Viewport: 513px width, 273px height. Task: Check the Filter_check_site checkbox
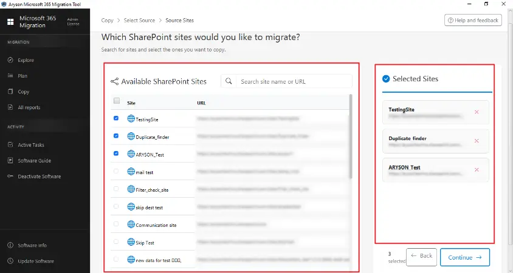click(116, 189)
